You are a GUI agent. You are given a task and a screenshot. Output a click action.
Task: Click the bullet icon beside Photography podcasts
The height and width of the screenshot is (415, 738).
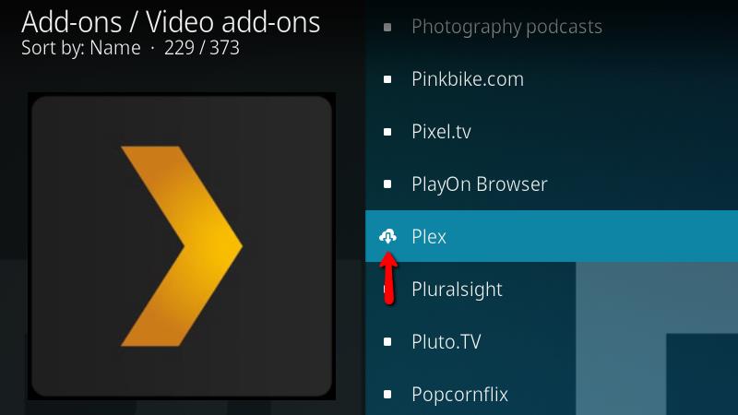point(387,28)
